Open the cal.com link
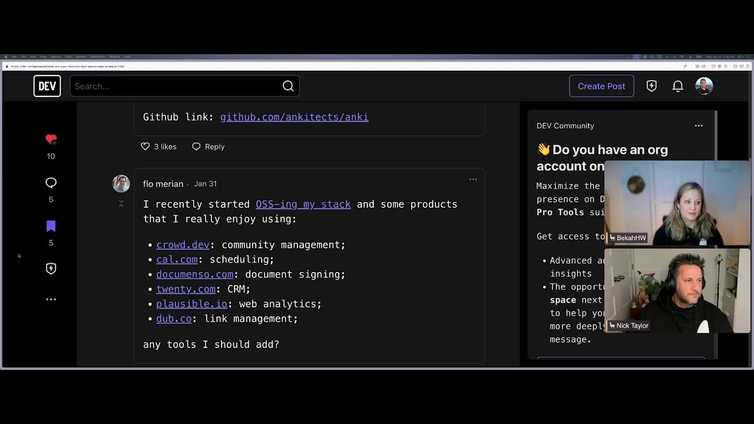 (177, 260)
